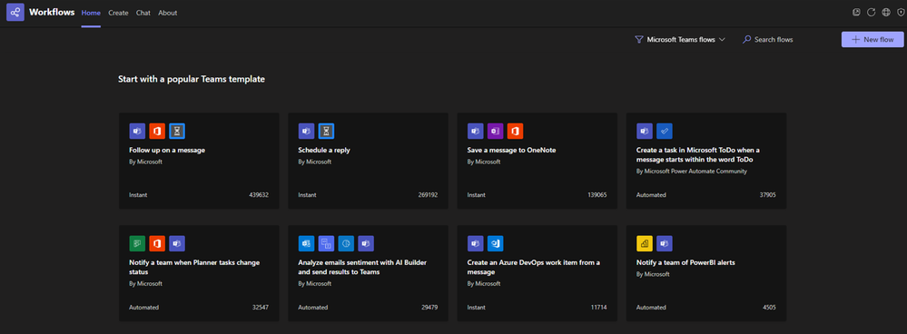Click the New flow button

[x=872, y=39]
